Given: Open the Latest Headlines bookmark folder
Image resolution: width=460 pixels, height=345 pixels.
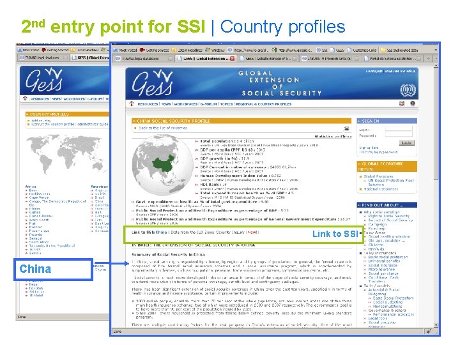Looking at the screenshot, I should (187, 50).
